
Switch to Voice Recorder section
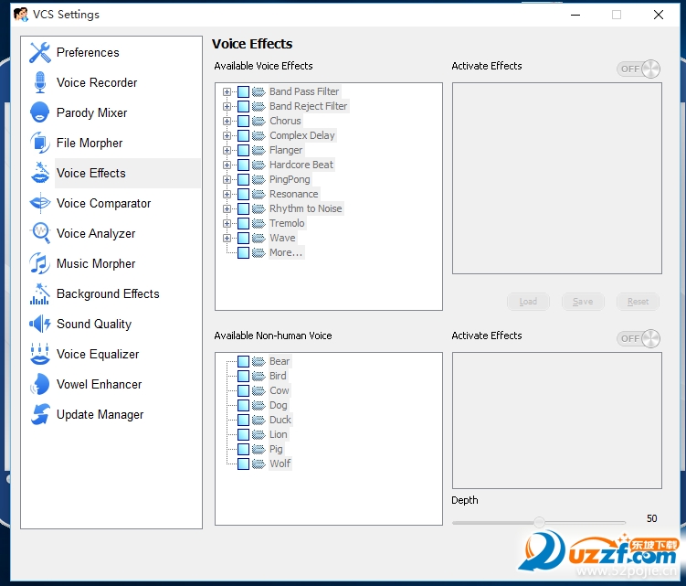tap(97, 82)
